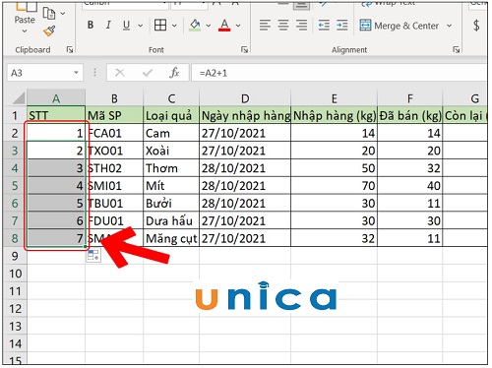Select column D header

(x=245, y=98)
